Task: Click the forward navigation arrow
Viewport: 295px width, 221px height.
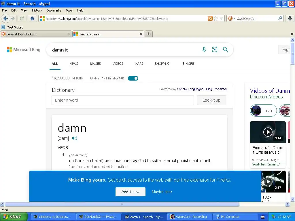Action: pos(13,18)
